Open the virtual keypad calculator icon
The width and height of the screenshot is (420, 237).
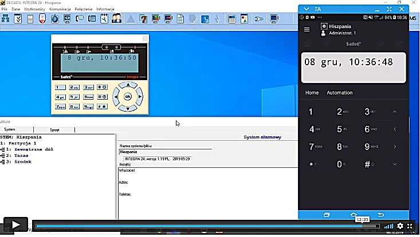click(x=231, y=19)
